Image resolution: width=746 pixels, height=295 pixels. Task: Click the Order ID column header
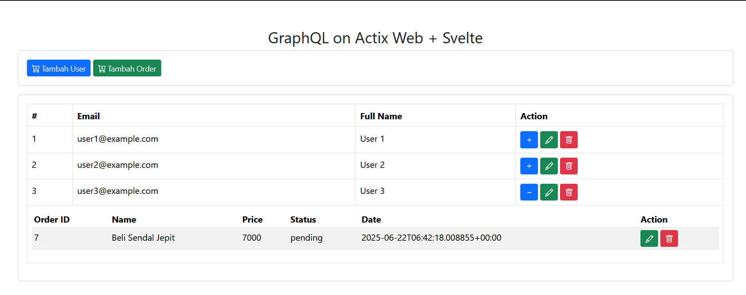(52, 219)
